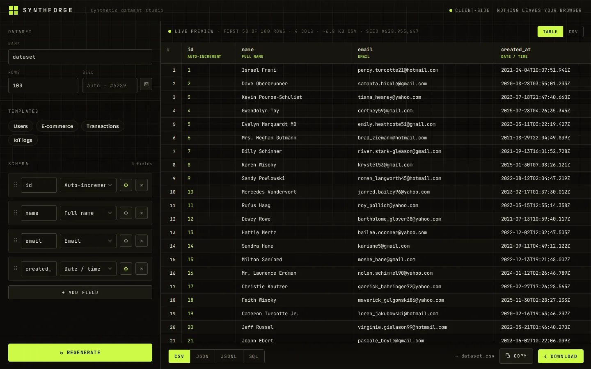Image resolution: width=591 pixels, height=369 pixels.
Task: Grab the drag handle for the name field
Action: pos(16,213)
